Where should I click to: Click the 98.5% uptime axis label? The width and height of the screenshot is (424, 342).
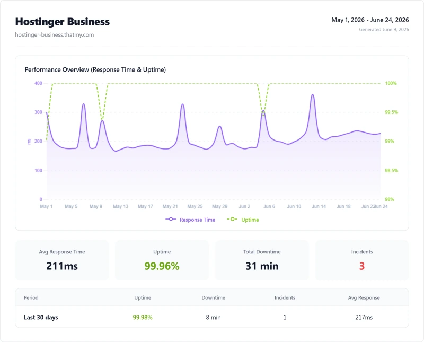[x=391, y=170]
